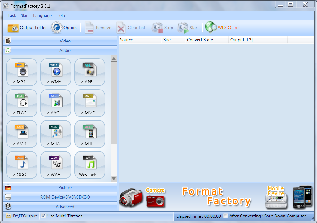Choose the -> MP3 conversion icon
317x223 pixels.
(x=22, y=72)
